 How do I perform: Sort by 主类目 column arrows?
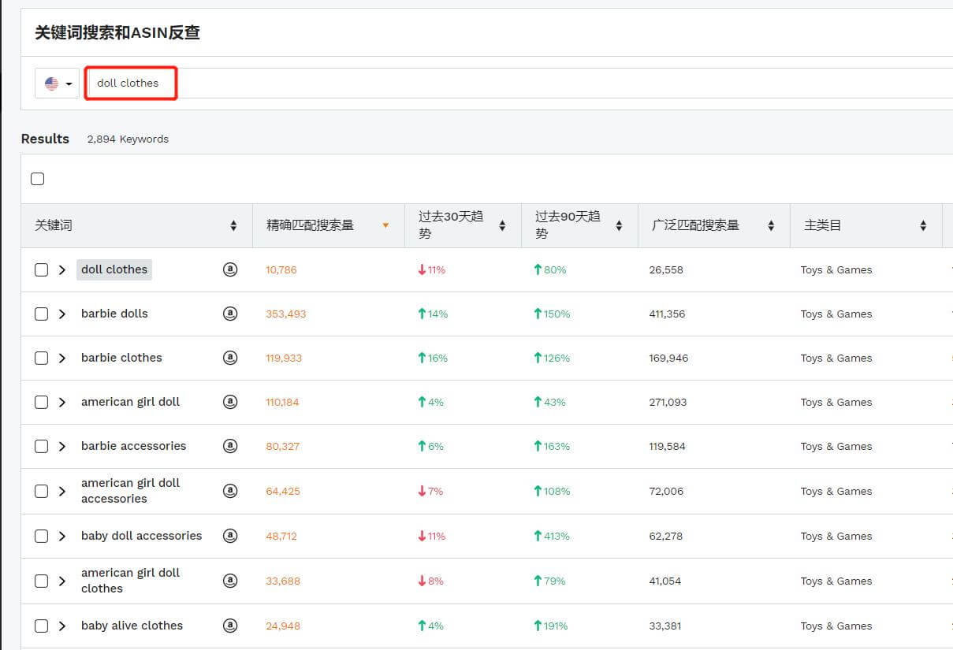tap(923, 225)
